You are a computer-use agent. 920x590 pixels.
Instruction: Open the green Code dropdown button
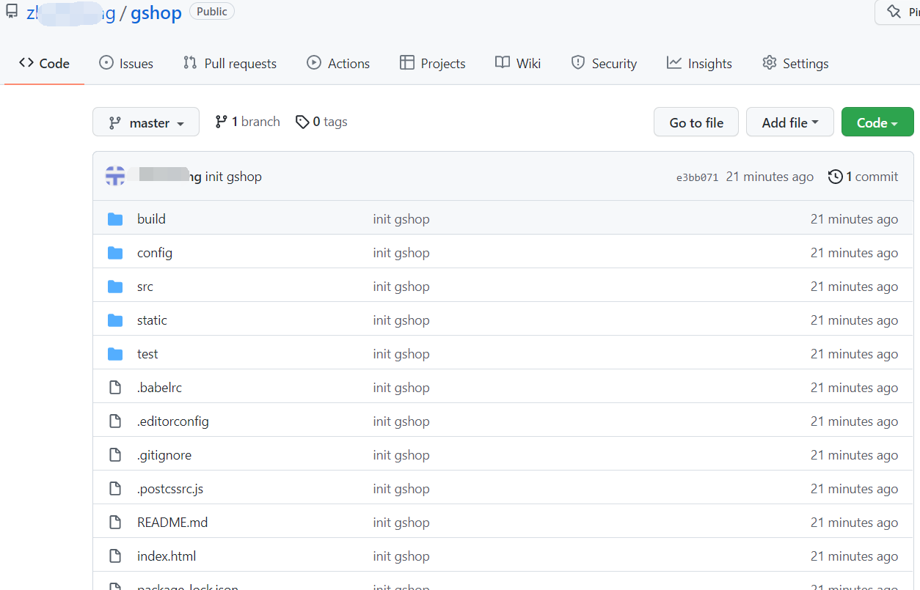[877, 122]
